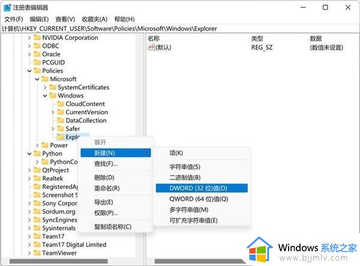Collapse the Policies key

click(x=29, y=71)
